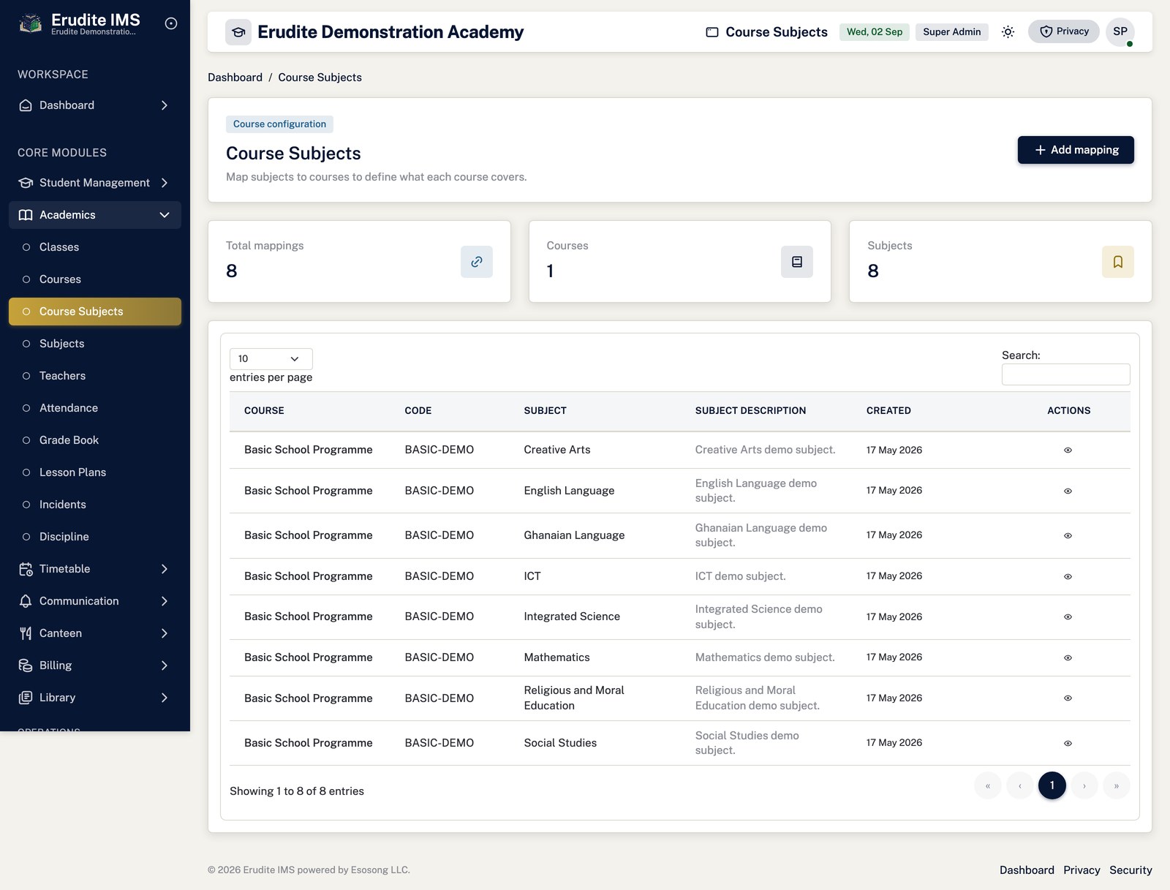Click the Search input field

[x=1065, y=374]
